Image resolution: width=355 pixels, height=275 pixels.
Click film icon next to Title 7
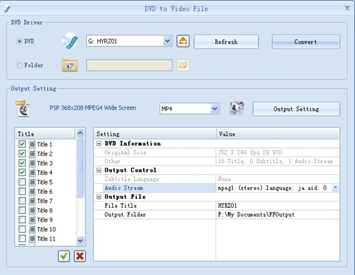(32, 201)
